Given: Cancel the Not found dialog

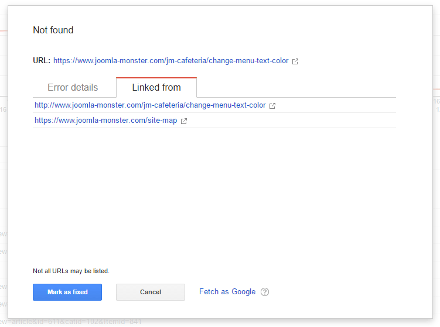Looking at the screenshot, I should [x=151, y=292].
